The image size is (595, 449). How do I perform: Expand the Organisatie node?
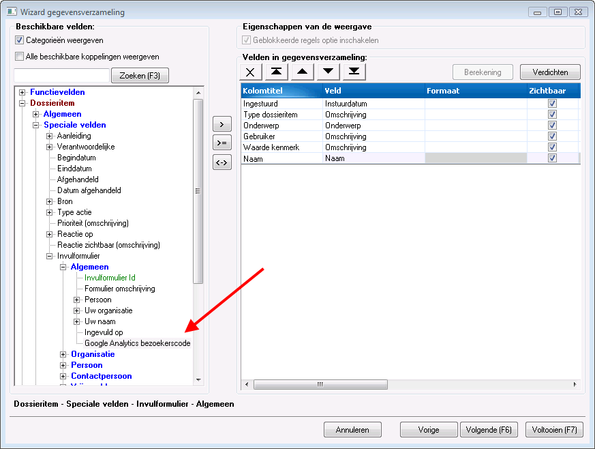coord(63,354)
